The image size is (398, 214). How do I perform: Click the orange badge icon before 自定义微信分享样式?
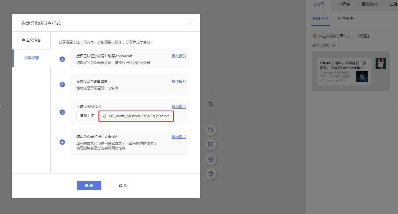pyautogui.click(x=315, y=36)
